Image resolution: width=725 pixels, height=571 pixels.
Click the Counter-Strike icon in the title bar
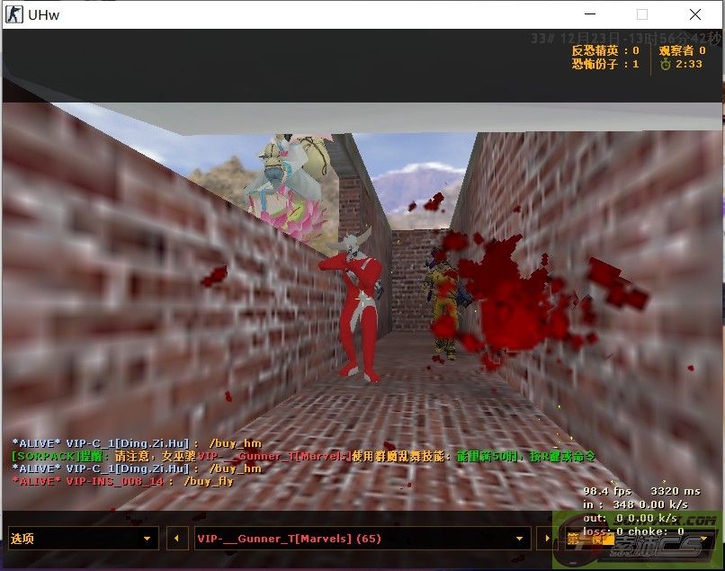[x=13, y=14]
